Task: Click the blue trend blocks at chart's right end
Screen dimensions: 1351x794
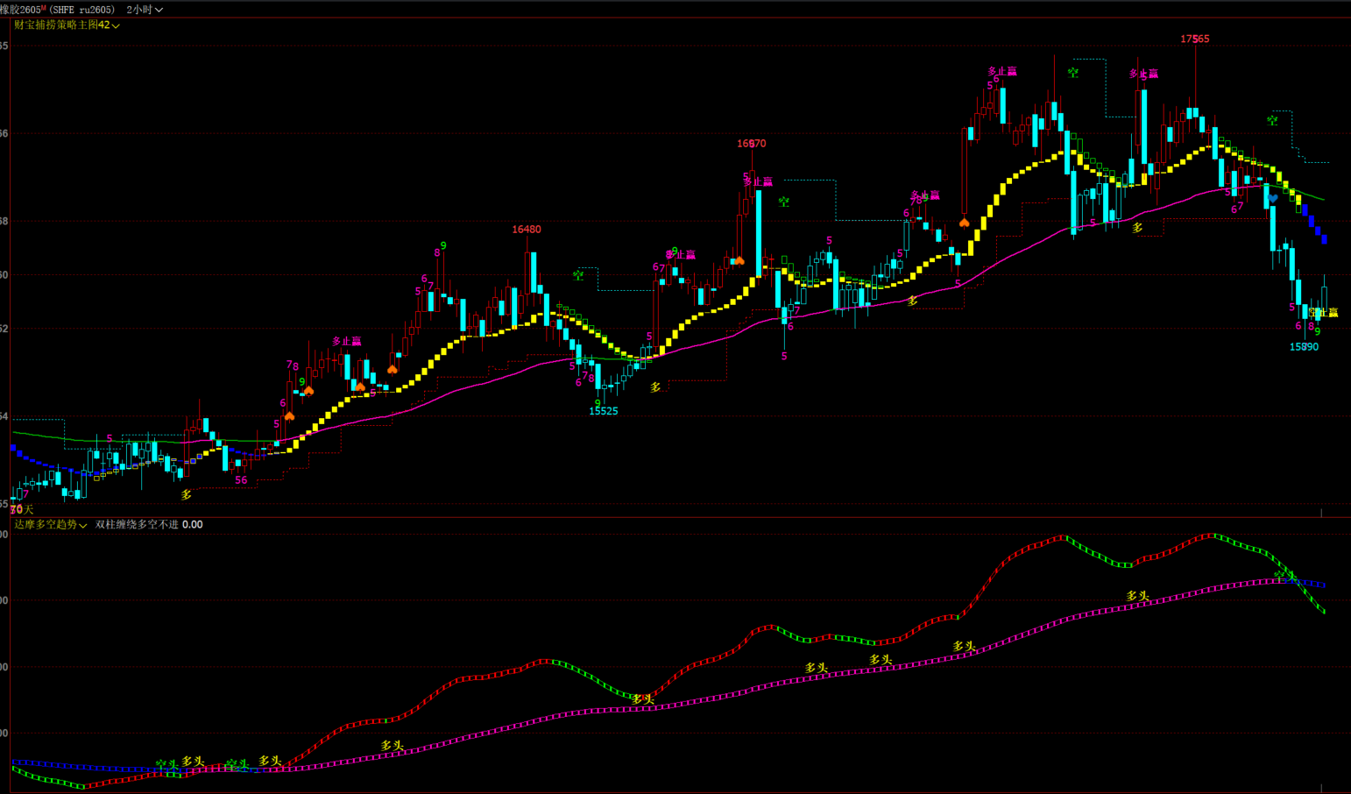Action: point(1314,223)
